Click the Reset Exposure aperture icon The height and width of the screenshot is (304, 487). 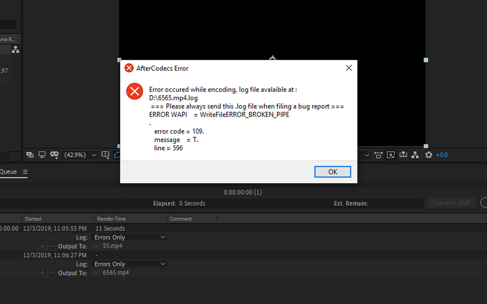click(428, 155)
